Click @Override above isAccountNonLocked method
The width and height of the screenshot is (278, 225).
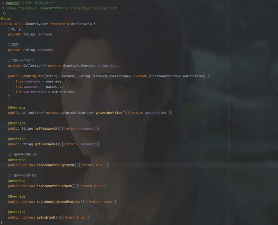17,181
